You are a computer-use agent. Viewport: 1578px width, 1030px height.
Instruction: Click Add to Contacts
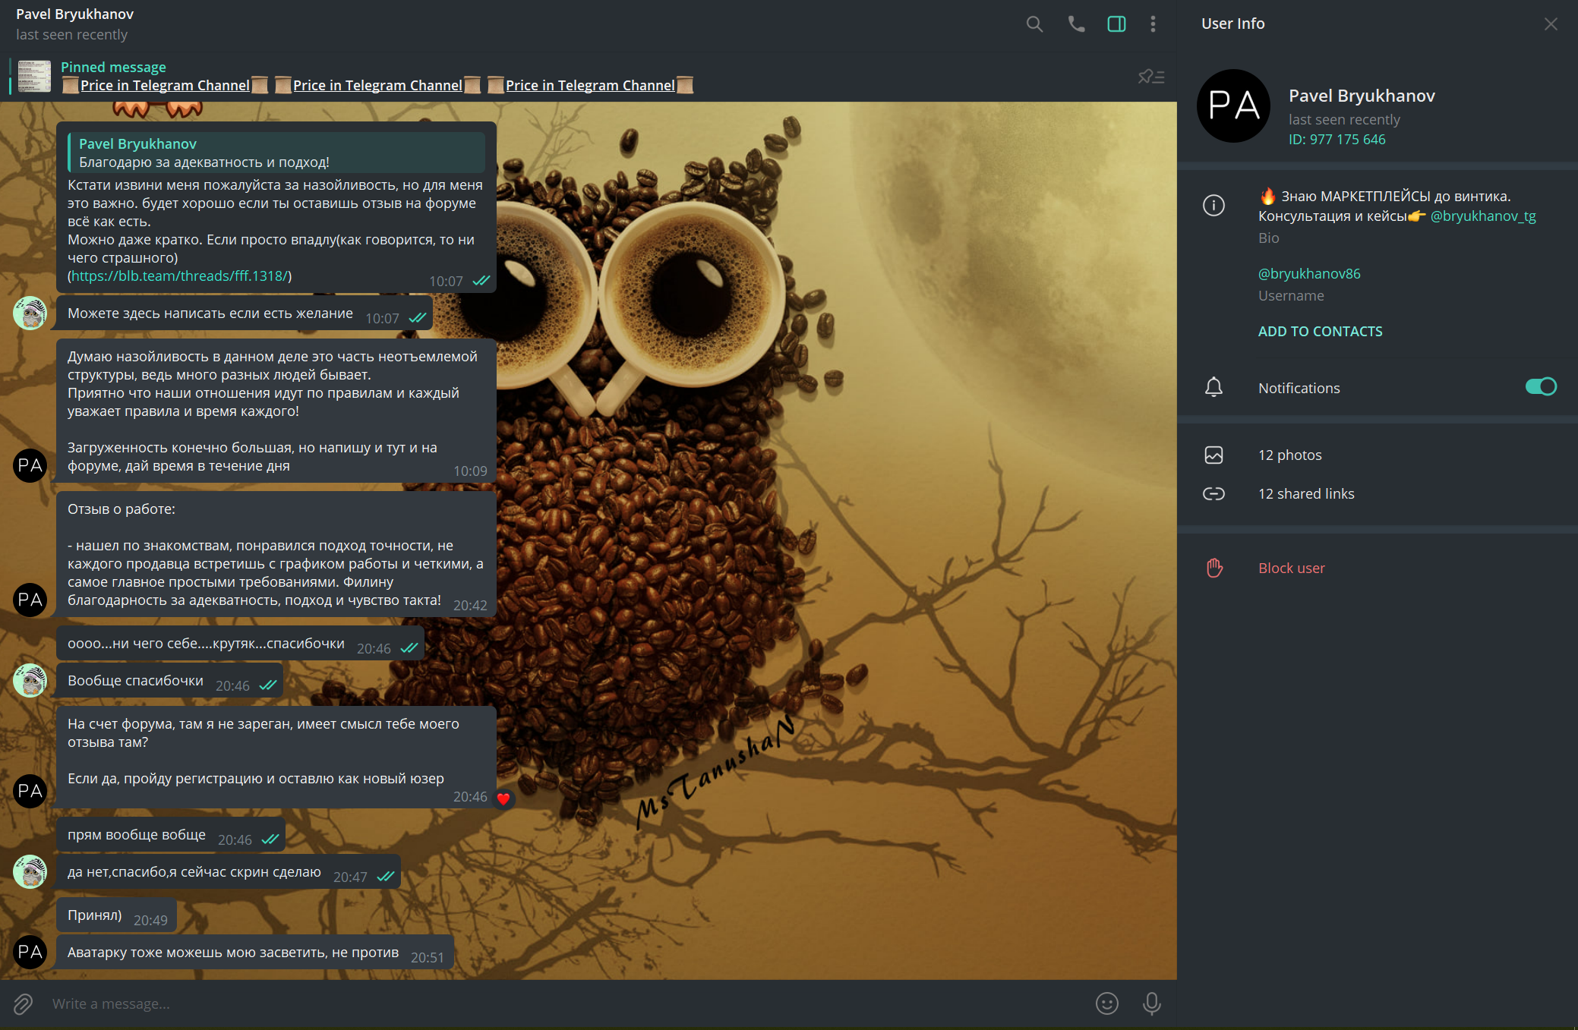pos(1320,332)
